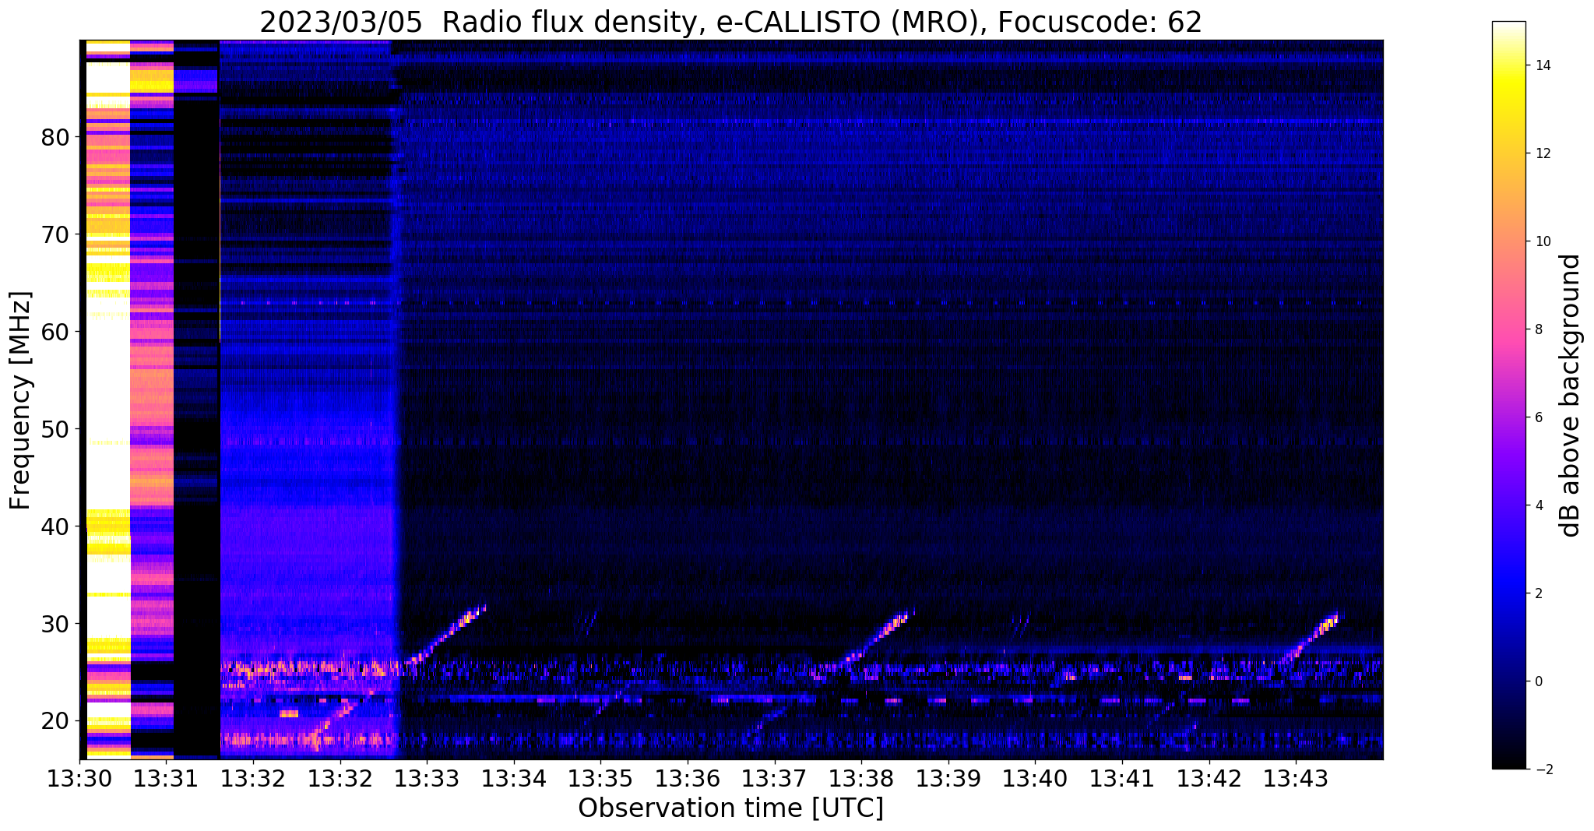This screenshot has width=1594, height=831.
Task: Click the colorbar tick label 4
Action: [x=1537, y=505]
